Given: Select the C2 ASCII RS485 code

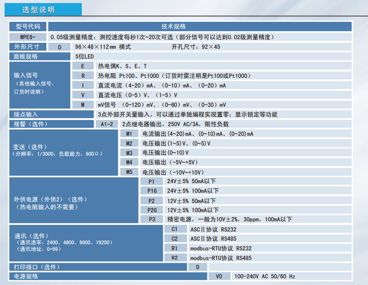Looking at the screenshot, I should click(x=174, y=239).
